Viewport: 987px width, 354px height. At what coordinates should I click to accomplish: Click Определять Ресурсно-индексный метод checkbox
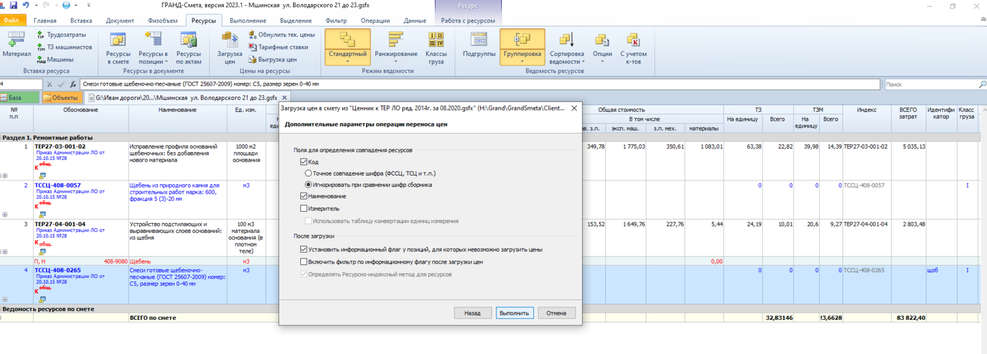pos(304,274)
